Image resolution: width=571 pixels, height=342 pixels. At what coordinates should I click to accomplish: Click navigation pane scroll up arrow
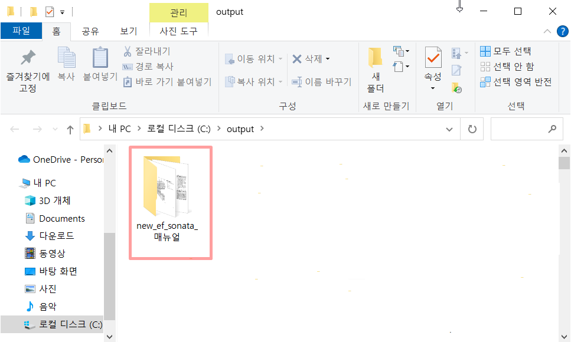pos(110,150)
